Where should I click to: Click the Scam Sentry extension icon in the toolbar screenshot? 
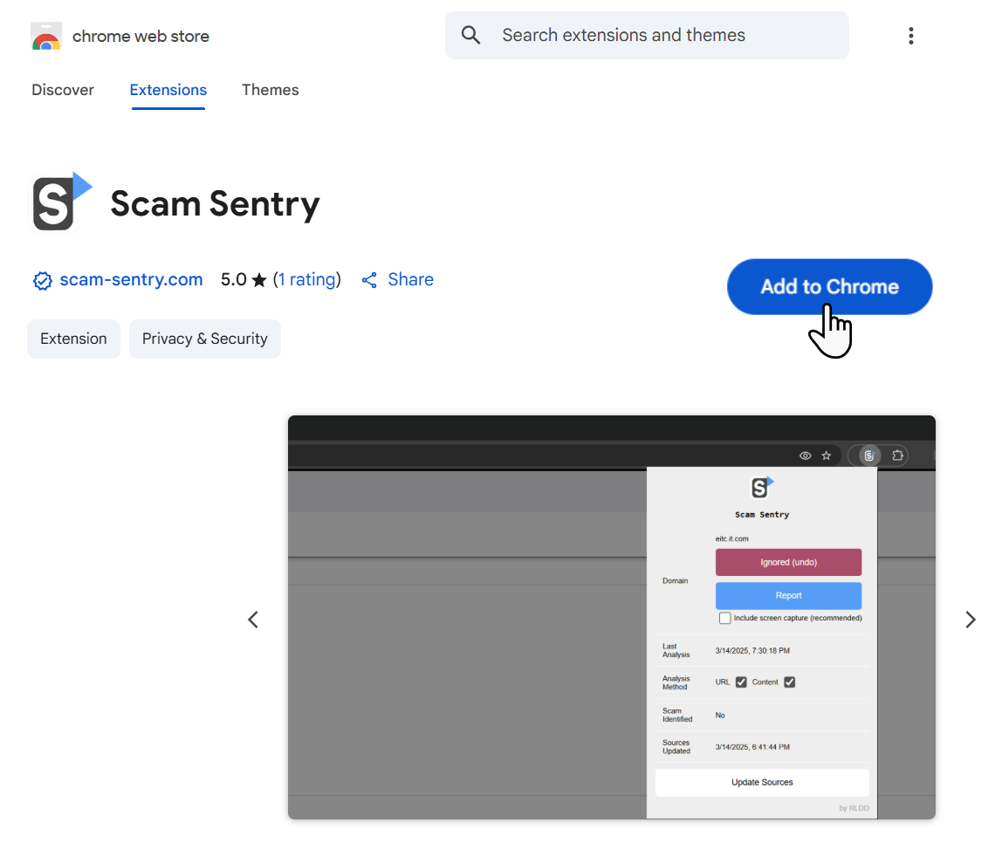coord(868,455)
